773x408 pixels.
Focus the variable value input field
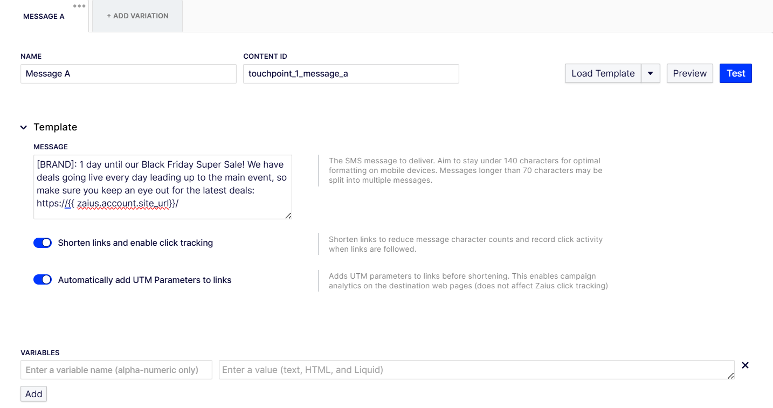477,370
